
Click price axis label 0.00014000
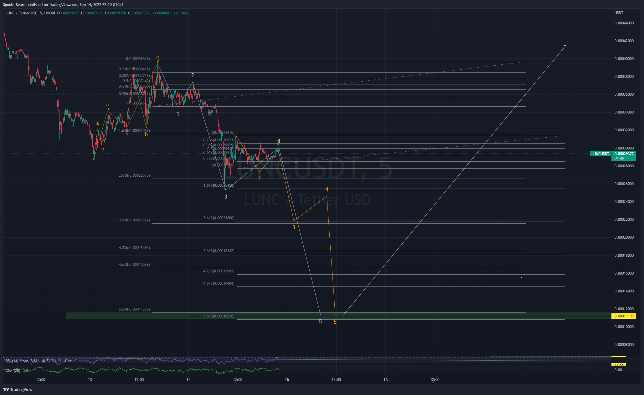624,291
